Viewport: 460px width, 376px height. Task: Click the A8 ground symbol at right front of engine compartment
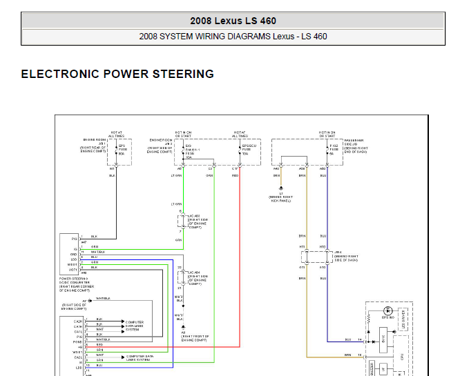point(183,326)
